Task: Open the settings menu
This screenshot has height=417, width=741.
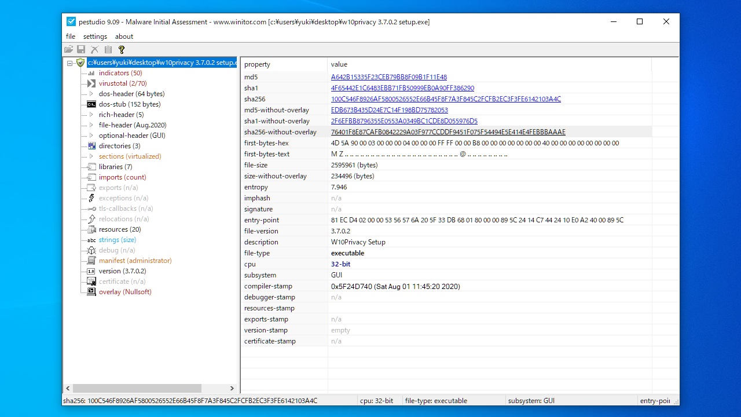Action: [95, 36]
